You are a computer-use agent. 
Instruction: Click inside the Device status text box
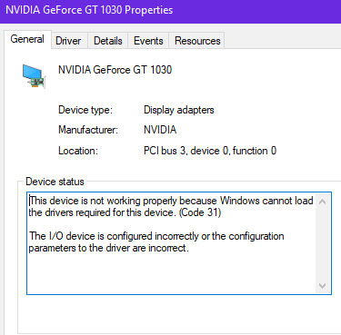(x=179, y=243)
